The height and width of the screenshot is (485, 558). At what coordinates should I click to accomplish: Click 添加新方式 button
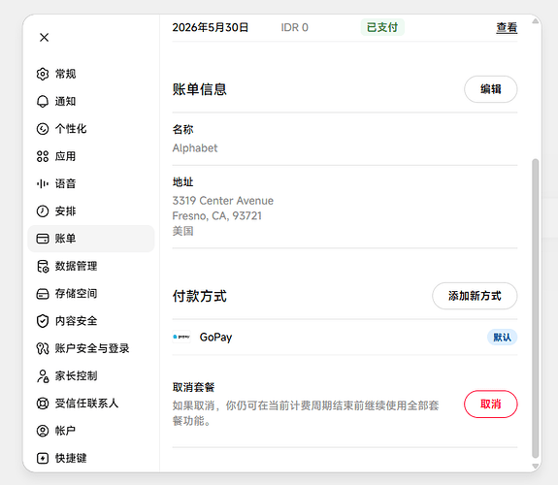click(x=475, y=296)
